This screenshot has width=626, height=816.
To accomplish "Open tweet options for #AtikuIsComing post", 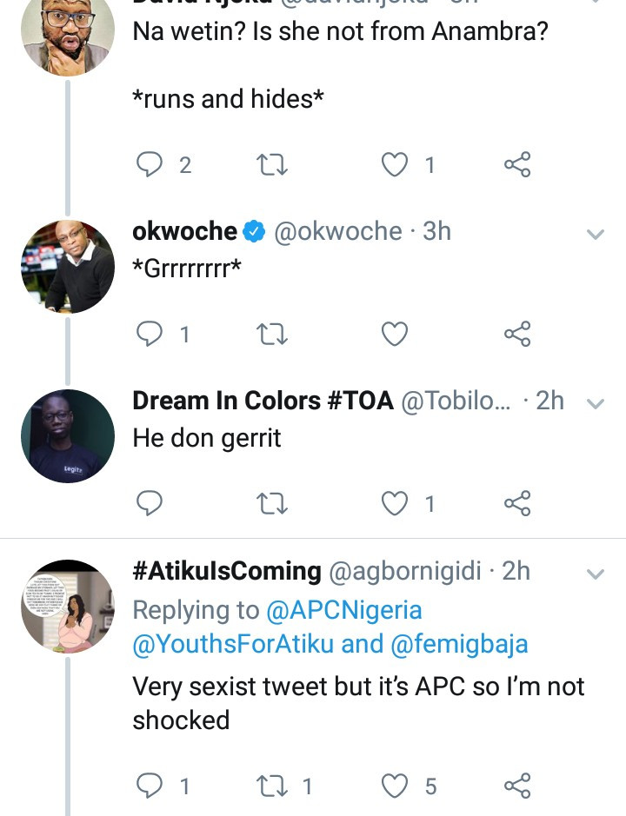I will [596, 574].
